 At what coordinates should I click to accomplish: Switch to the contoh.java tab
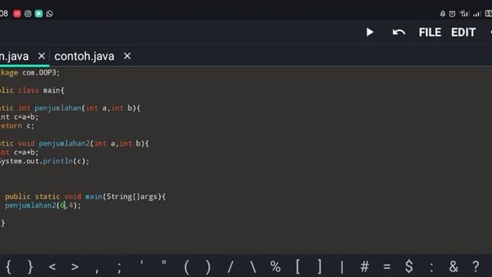pos(84,56)
